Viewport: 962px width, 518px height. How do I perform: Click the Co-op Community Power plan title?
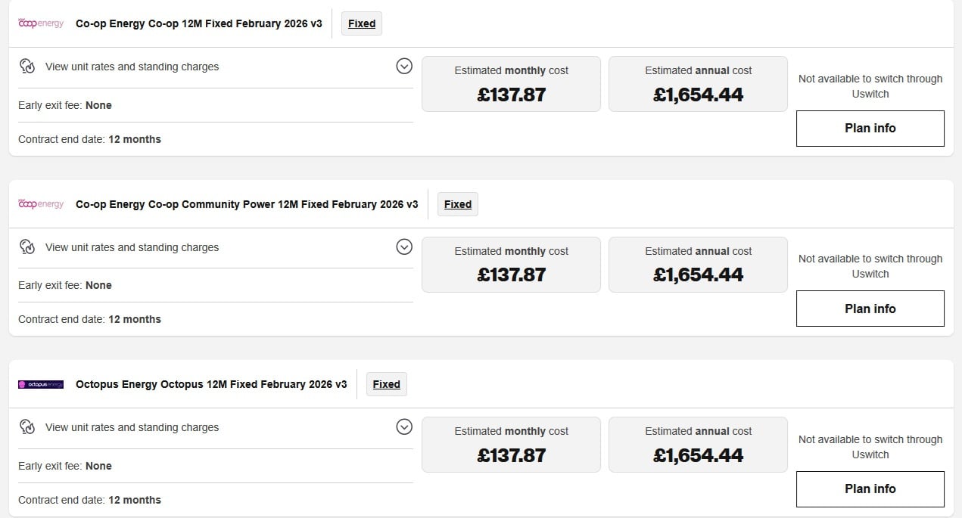point(247,204)
